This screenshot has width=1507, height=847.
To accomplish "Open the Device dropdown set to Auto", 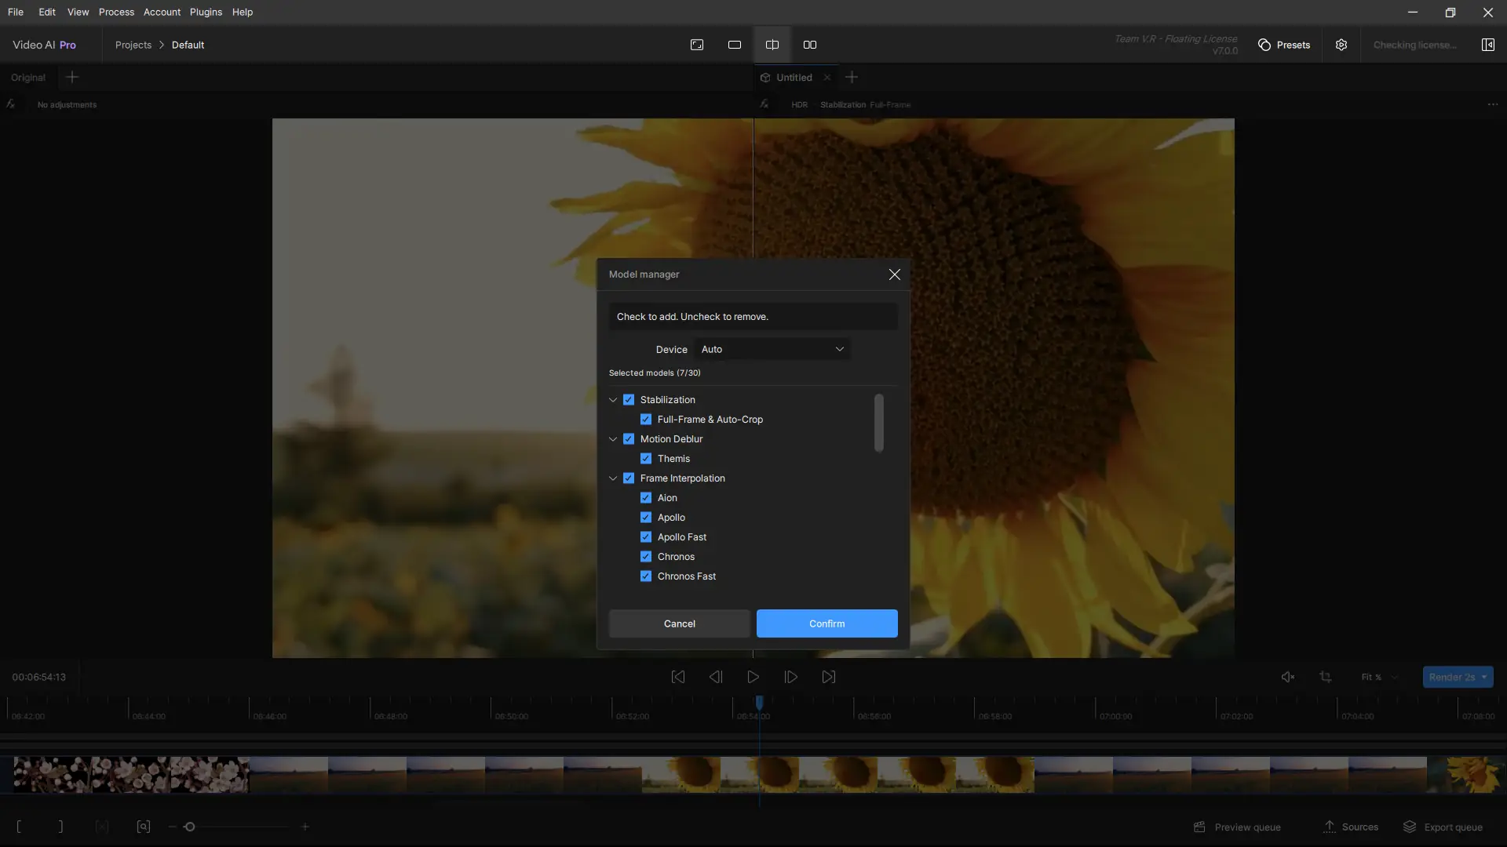I will pos(772,349).
